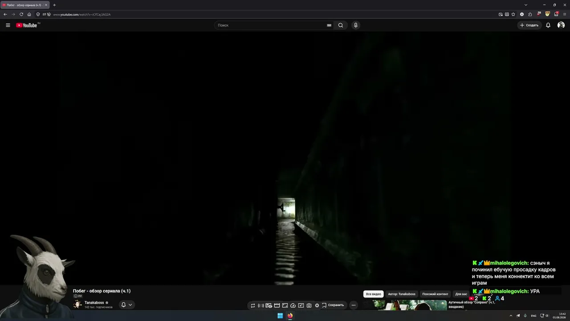570x321 pixels.
Task: Open the Аутичный обзор Сопрано video title
Action: click(x=472, y=305)
